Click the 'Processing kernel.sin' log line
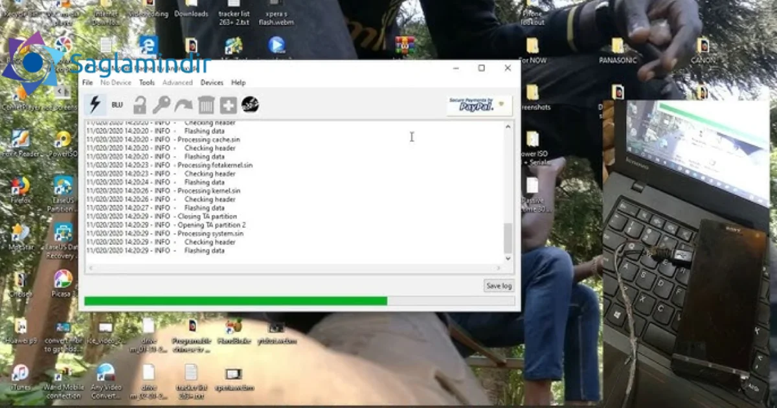 (x=163, y=191)
